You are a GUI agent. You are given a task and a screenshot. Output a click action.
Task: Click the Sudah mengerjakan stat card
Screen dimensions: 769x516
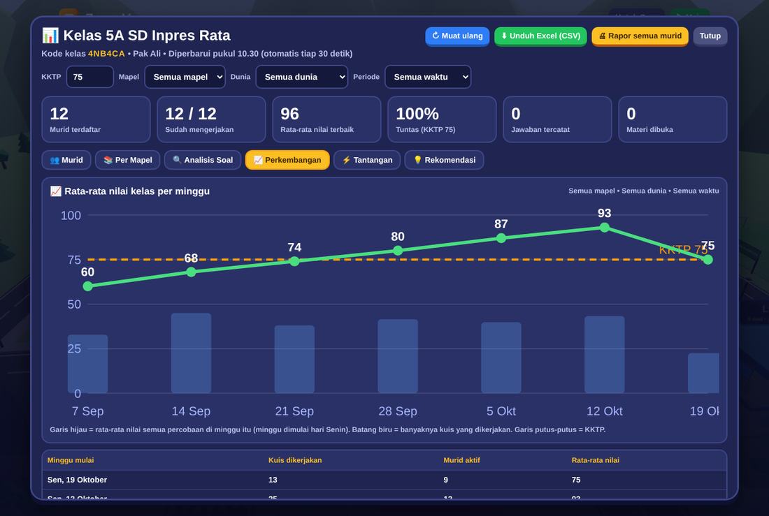pos(211,119)
